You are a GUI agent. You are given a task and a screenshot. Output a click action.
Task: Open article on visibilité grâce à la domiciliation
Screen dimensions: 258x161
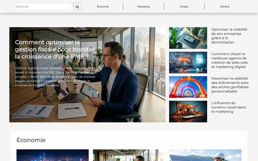pos(229,36)
